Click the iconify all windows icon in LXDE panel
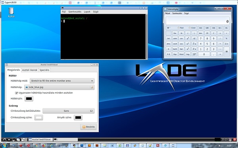Viewport: 238px width, 148px height. (x=18, y=140)
